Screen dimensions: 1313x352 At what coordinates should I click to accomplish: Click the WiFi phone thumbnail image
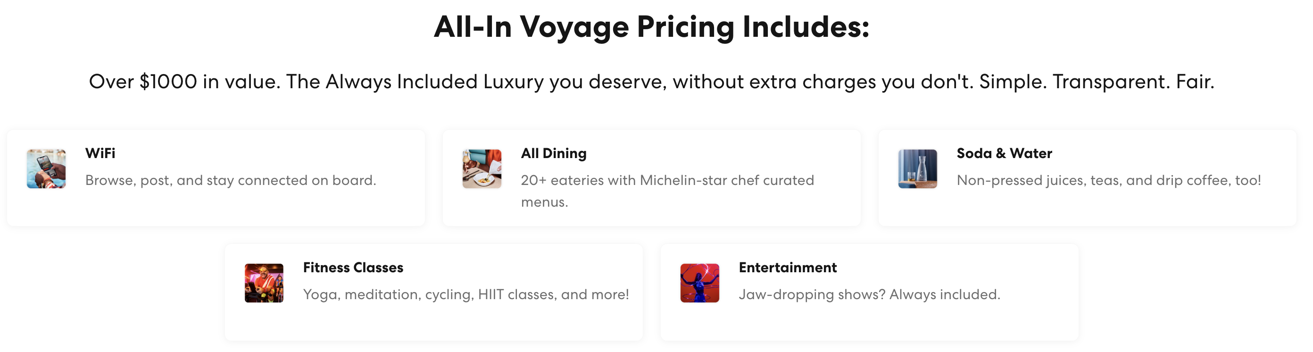pyautogui.click(x=46, y=169)
